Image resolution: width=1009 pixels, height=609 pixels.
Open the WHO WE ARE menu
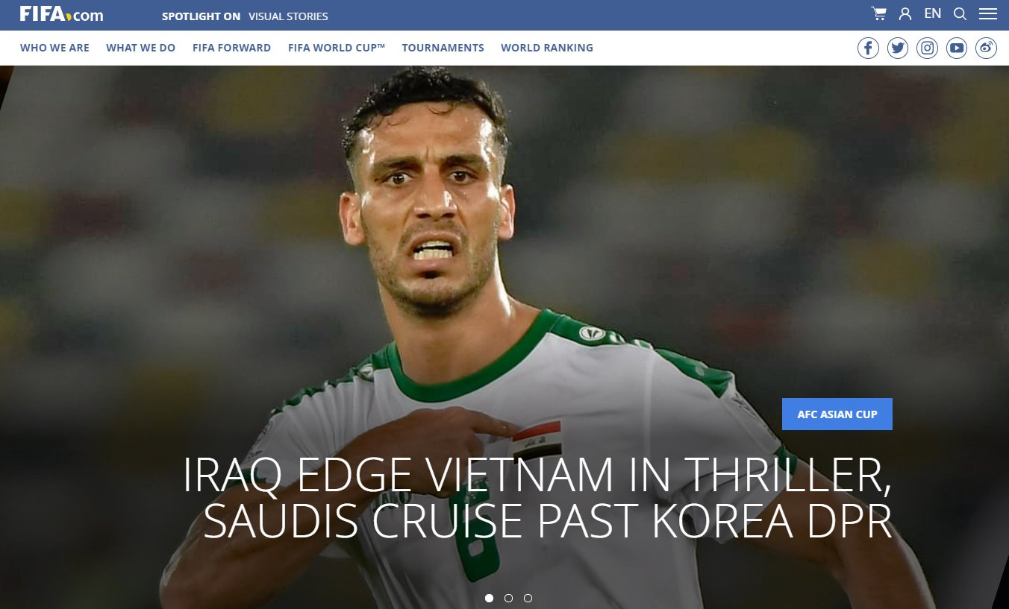coord(54,48)
